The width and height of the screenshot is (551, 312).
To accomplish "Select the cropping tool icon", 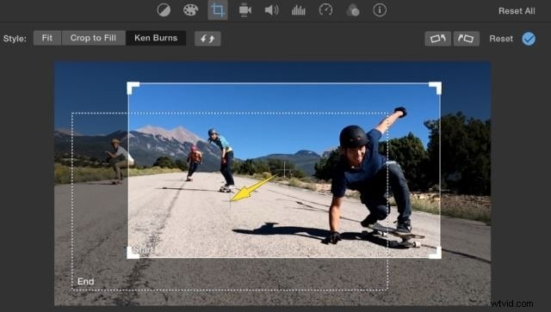I will click(218, 9).
